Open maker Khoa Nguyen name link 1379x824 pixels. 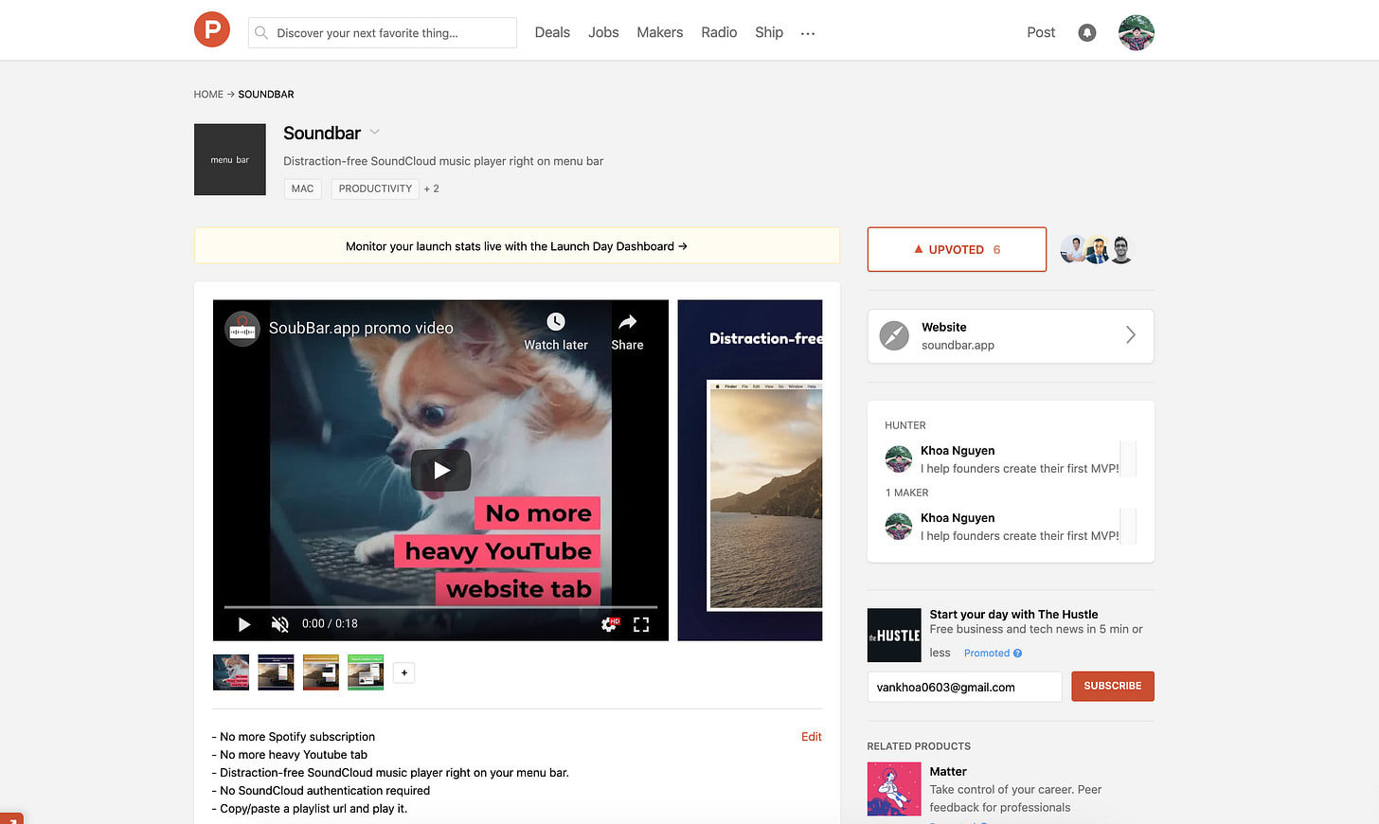click(958, 518)
